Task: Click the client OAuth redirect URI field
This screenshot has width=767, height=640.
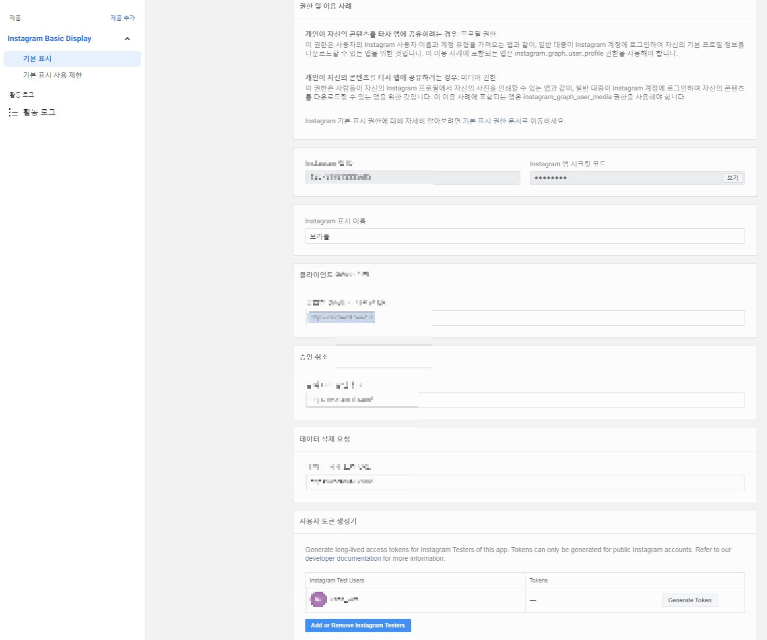Action: pyautogui.click(x=524, y=318)
